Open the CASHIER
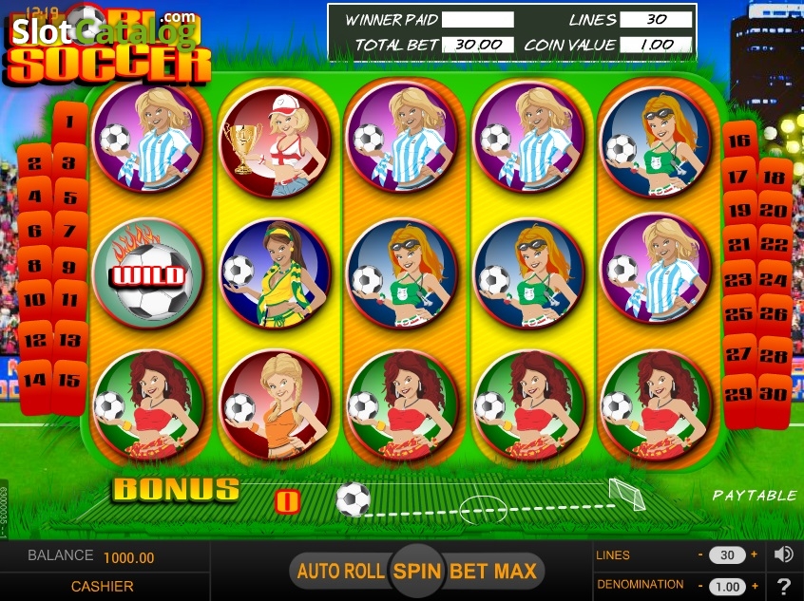804x601 pixels. tap(102, 586)
